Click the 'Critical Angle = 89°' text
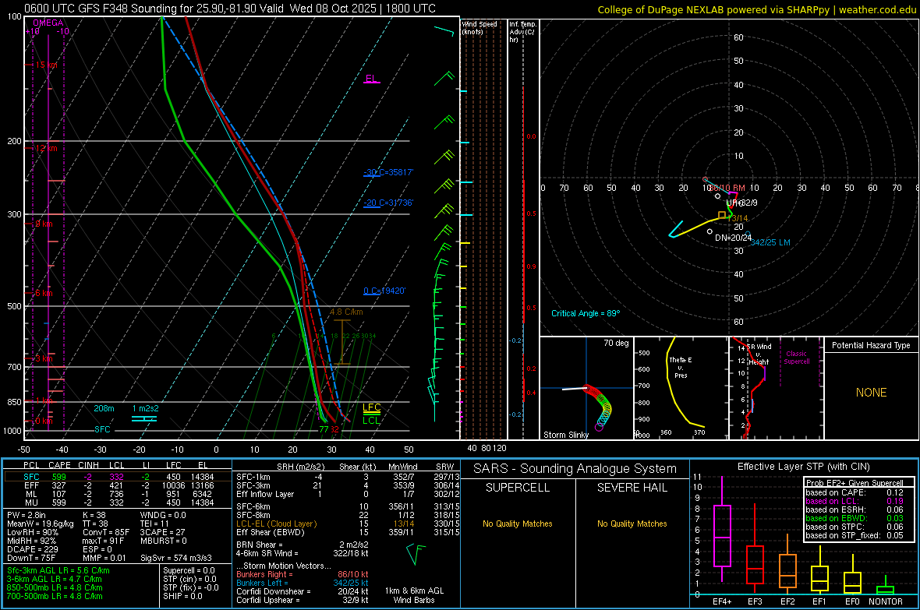920x610 pixels. point(586,313)
